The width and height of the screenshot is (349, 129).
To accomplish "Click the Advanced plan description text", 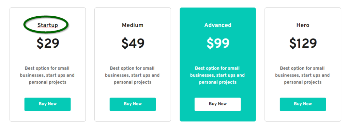I will [218, 75].
